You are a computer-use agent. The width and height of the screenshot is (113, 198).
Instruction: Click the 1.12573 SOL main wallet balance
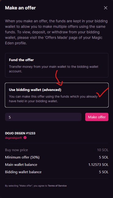point(98,165)
